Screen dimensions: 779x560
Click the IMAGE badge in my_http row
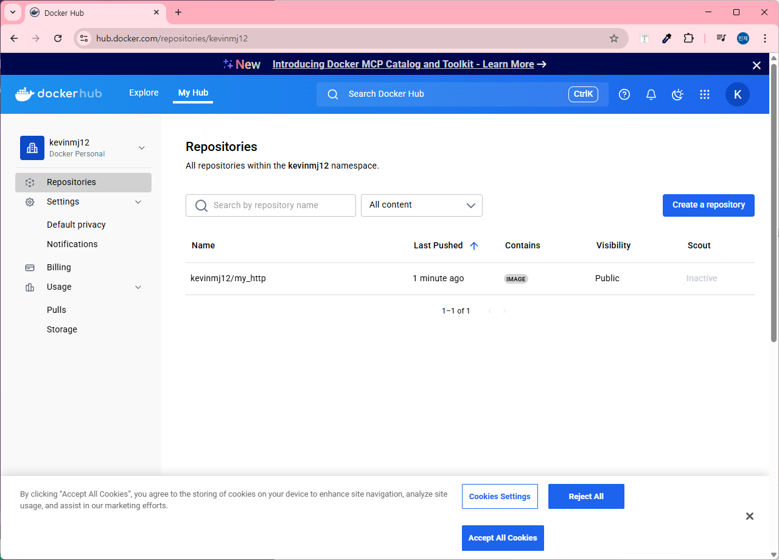point(515,279)
